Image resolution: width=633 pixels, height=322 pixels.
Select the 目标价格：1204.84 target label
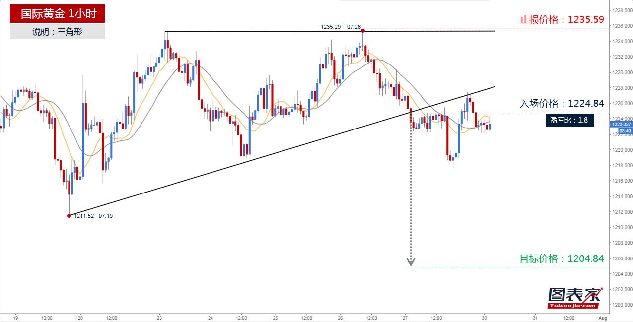[x=562, y=258]
